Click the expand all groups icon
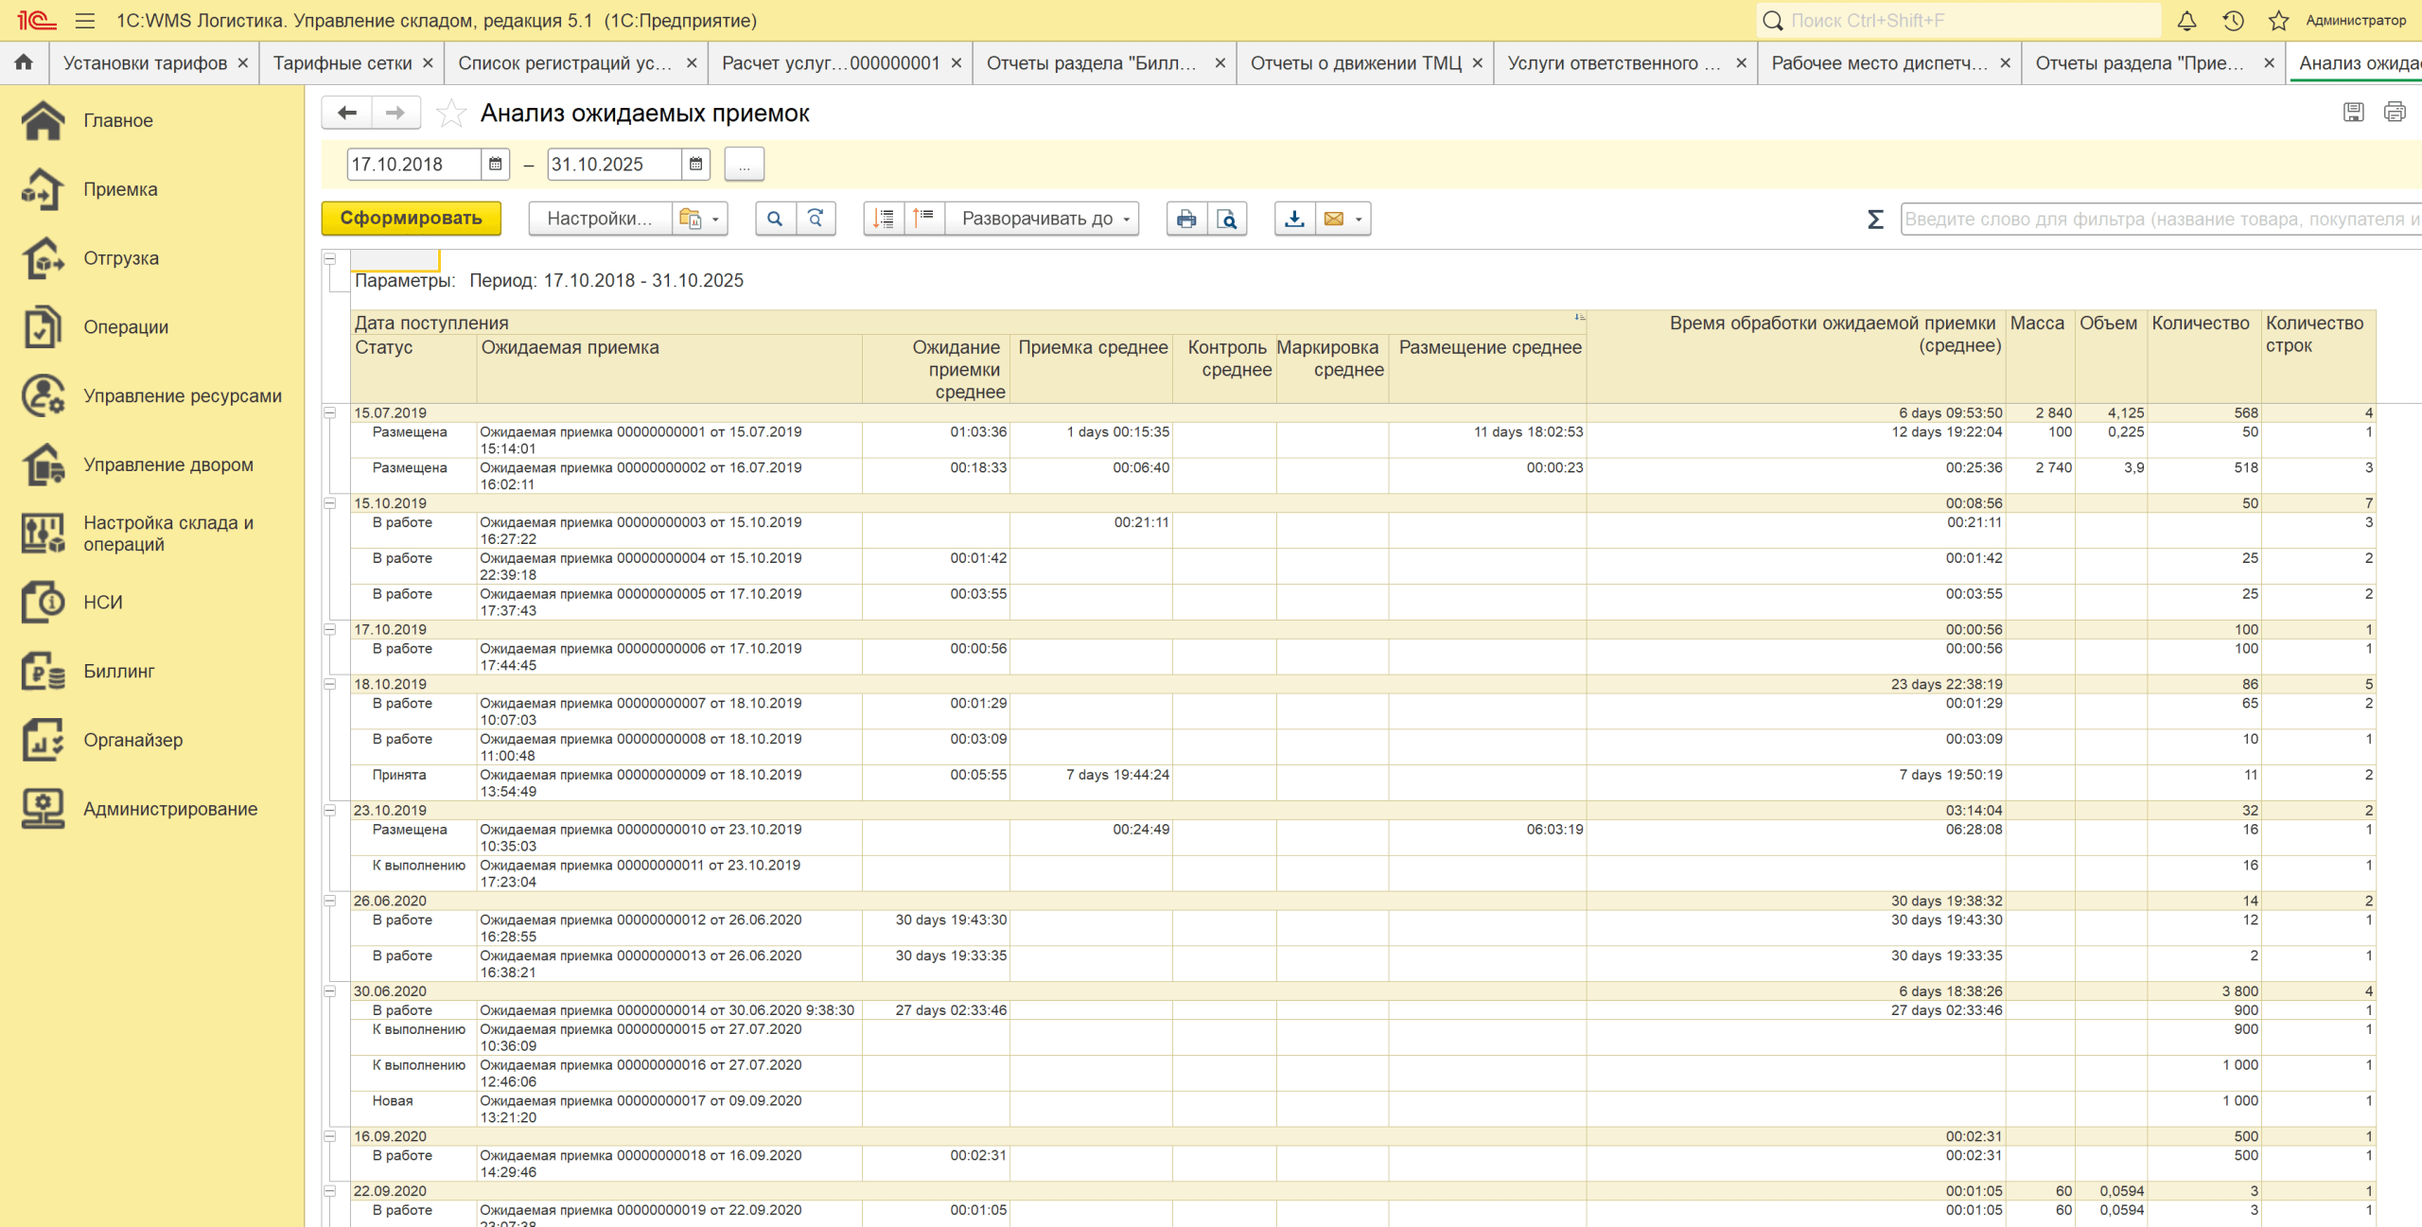The height and width of the screenshot is (1227, 2422). tap(884, 219)
